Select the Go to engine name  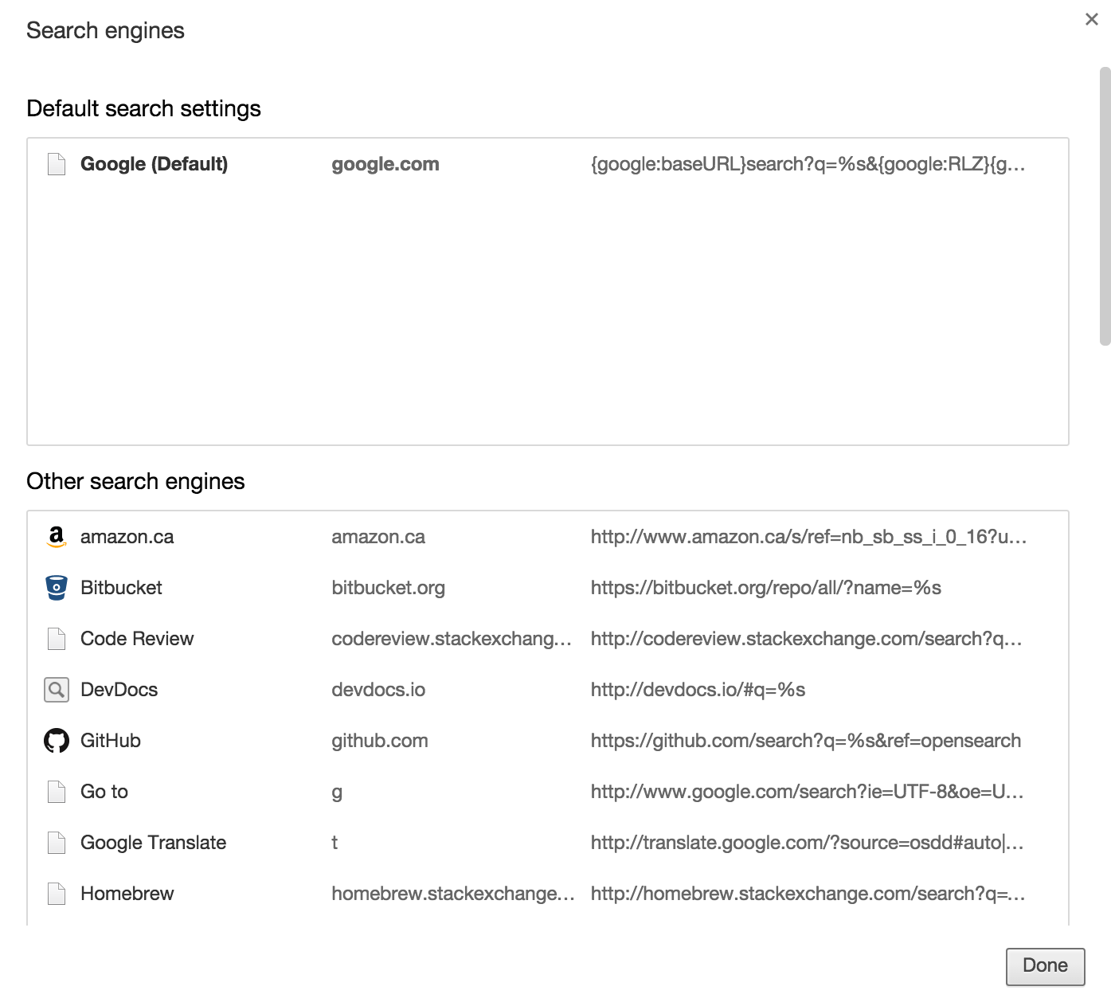pyautogui.click(x=104, y=792)
